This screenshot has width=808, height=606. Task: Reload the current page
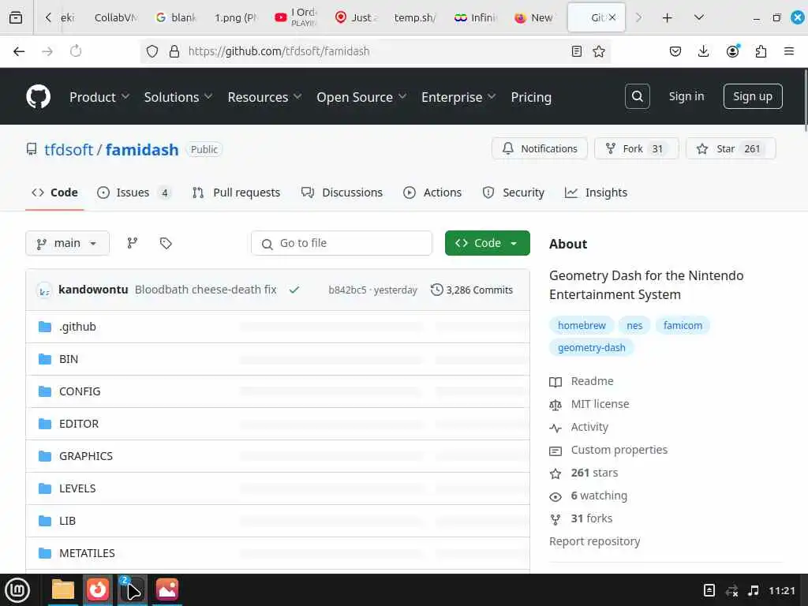[x=76, y=51]
